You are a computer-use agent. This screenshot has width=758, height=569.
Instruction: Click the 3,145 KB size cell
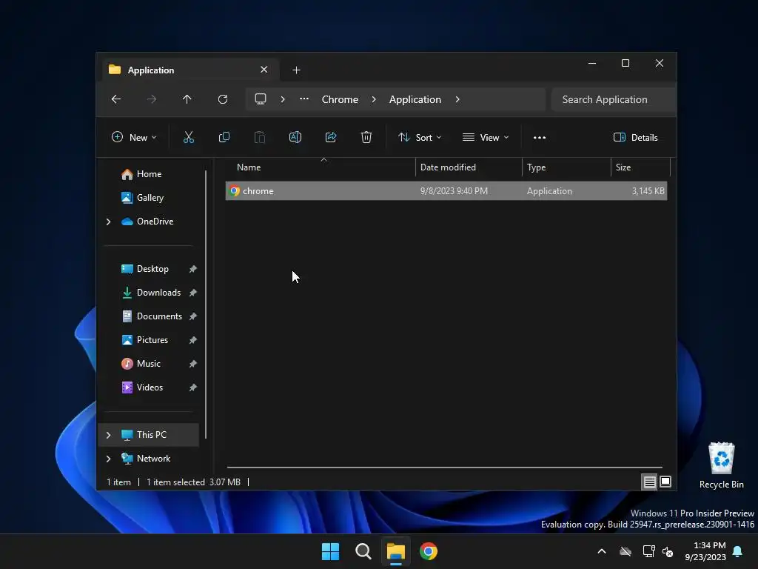(x=648, y=191)
